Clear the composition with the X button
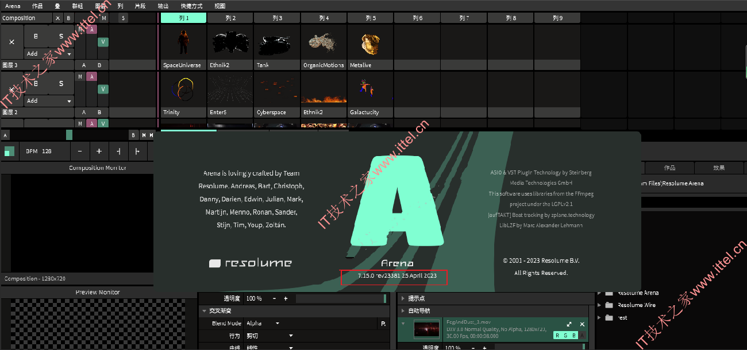This screenshot has width=747, height=350. [57, 18]
